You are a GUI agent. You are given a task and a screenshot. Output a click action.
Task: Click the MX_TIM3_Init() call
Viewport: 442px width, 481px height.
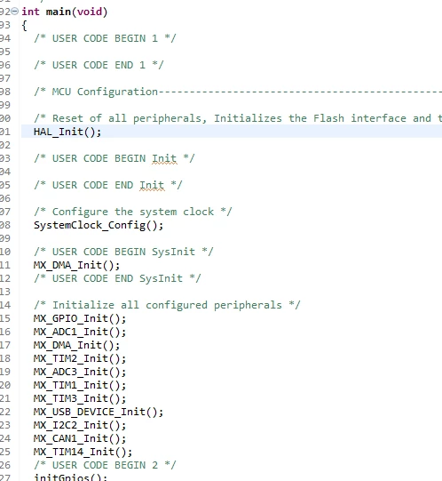80,398
